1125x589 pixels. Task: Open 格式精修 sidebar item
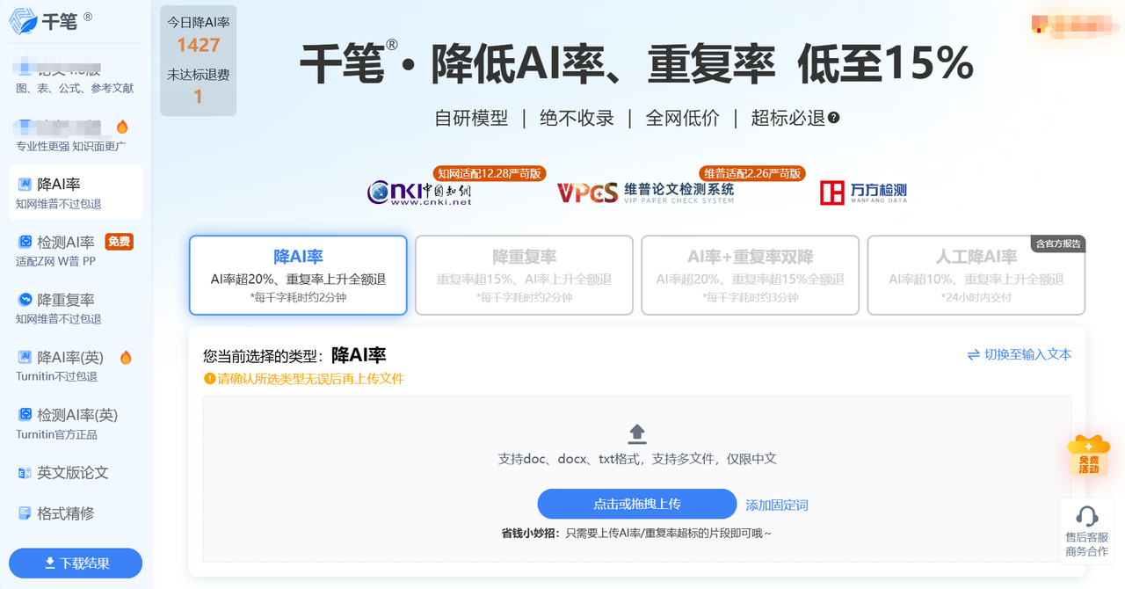tap(76, 513)
